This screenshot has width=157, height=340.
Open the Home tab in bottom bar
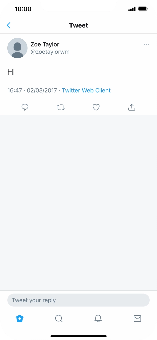pos(20,318)
